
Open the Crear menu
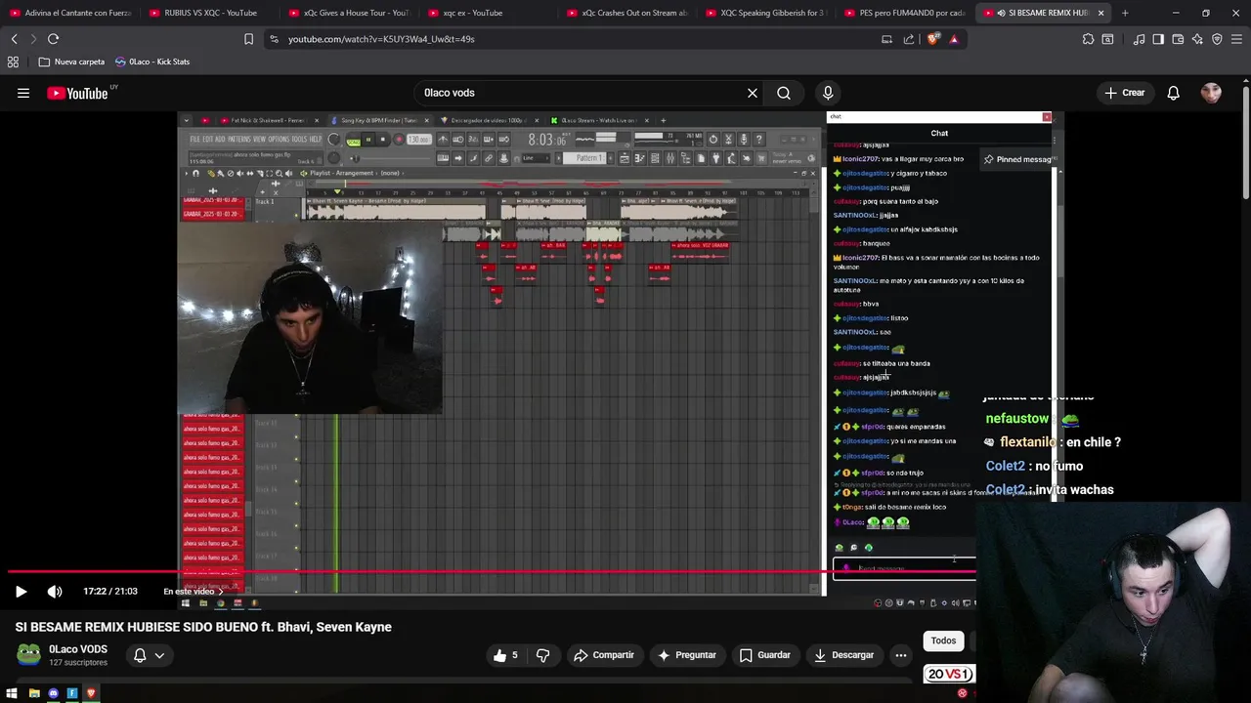[1124, 93]
